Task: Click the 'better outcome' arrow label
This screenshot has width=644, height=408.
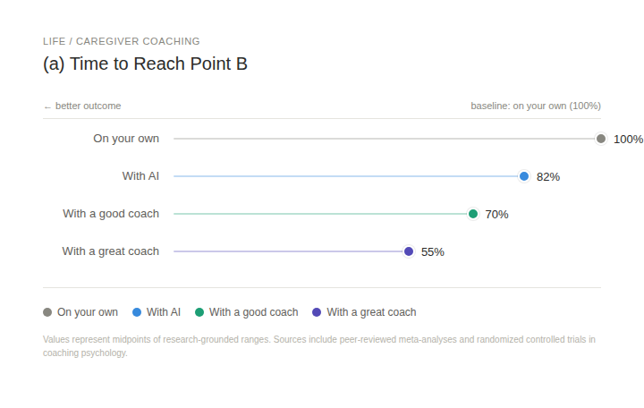Action: coord(82,106)
